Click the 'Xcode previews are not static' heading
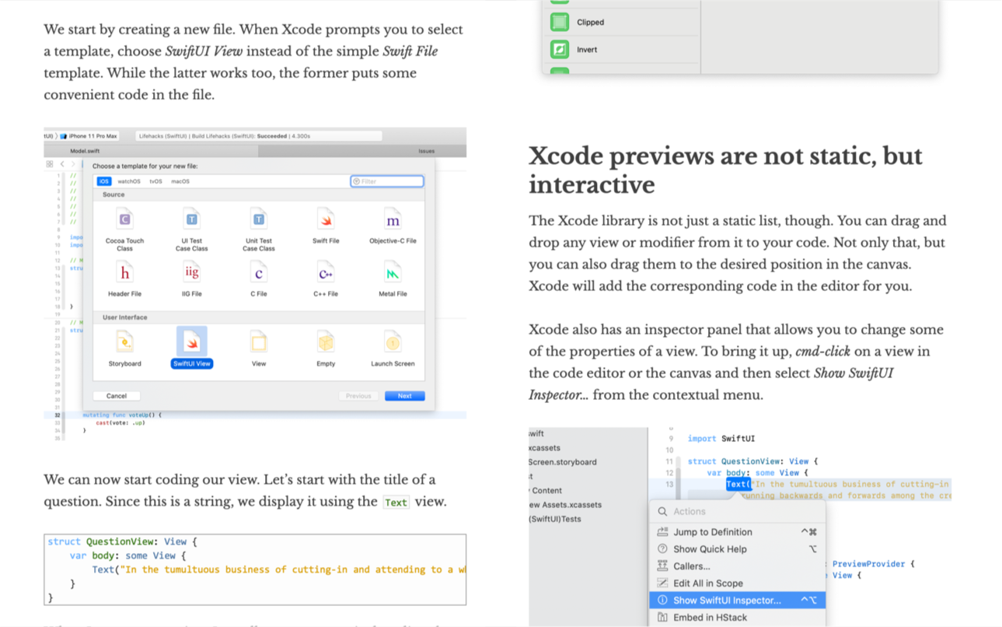Screen dimensions: 1002x627 725,170
